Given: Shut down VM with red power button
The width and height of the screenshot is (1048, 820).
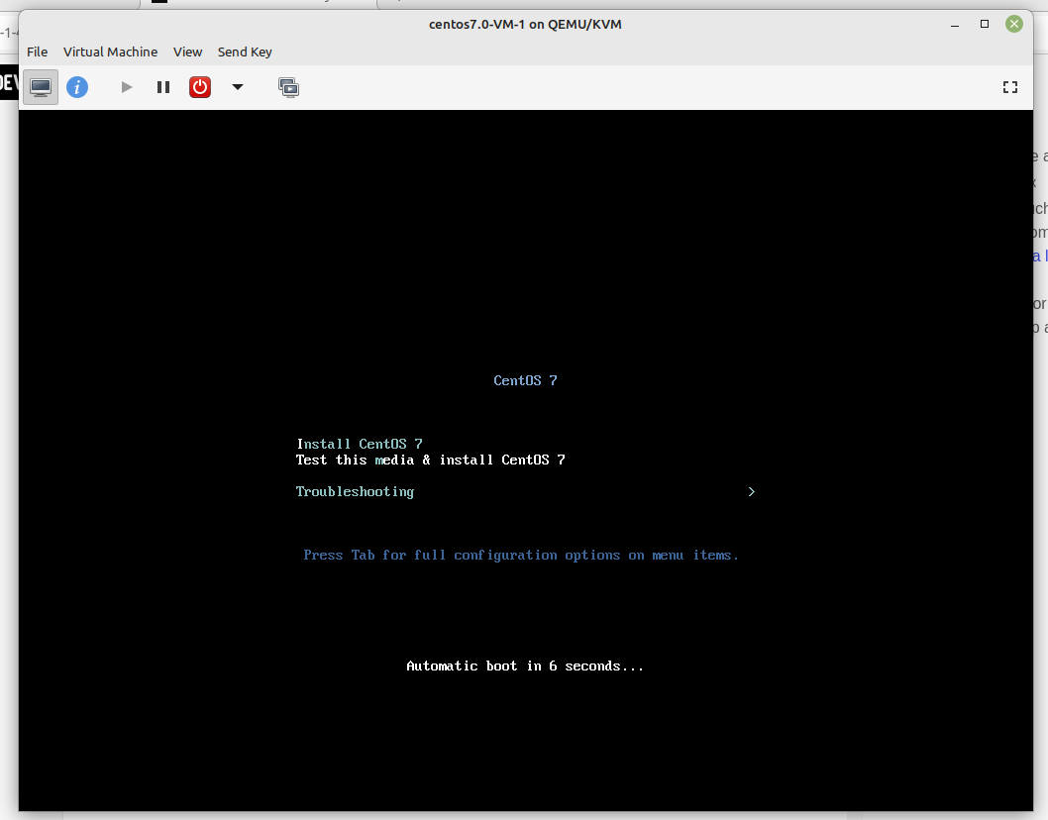Looking at the screenshot, I should coord(200,87).
